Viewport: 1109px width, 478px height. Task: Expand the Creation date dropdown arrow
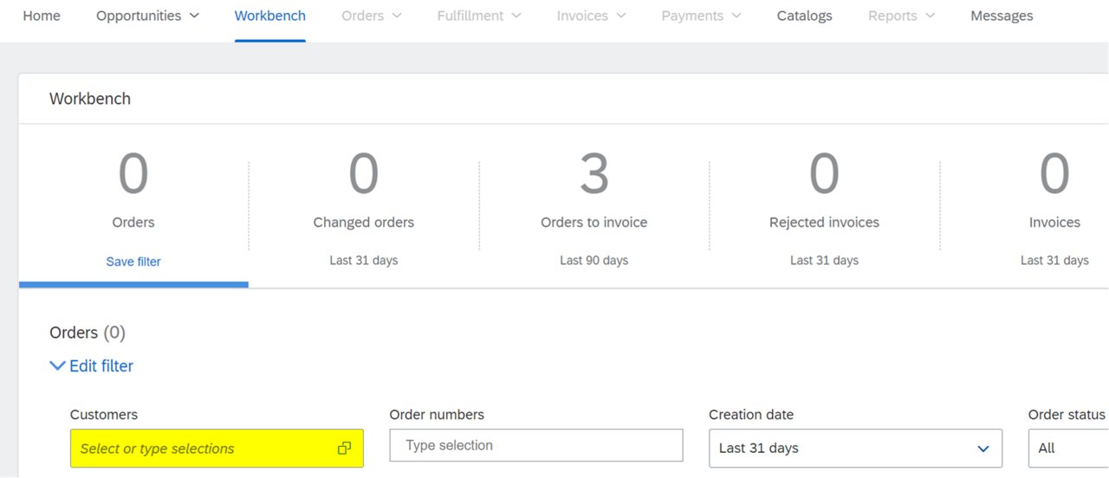pos(983,449)
